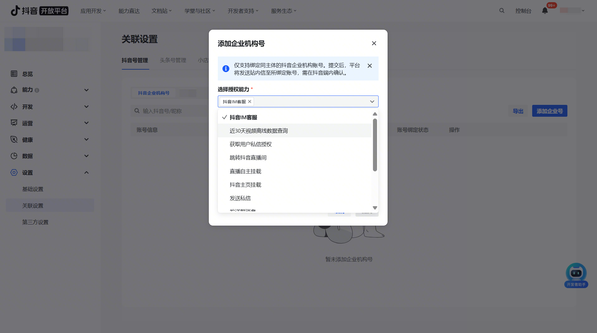Screen dimensions: 597x333
Task: Select 近30天视频离线数据查询 option
Action: pyautogui.click(x=259, y=131)
